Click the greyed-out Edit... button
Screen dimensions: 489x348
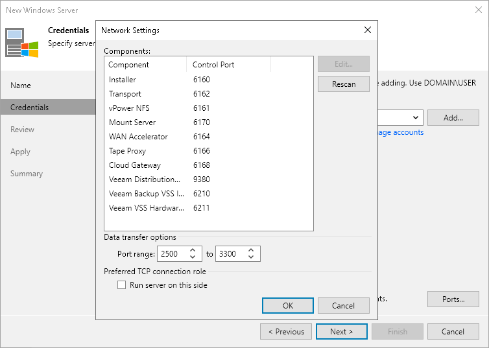pyautogui.click(x=344, y=64)
